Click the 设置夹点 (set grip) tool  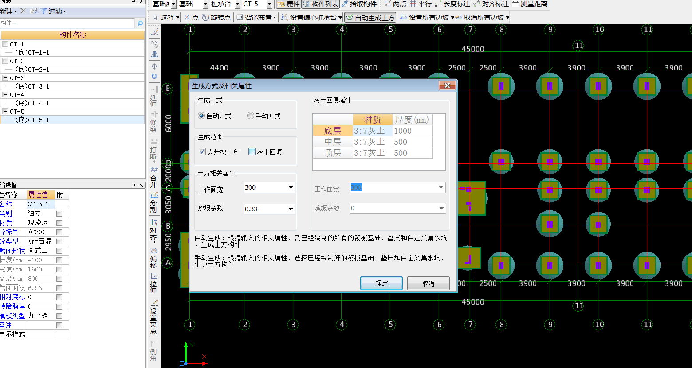click(153, 317)
